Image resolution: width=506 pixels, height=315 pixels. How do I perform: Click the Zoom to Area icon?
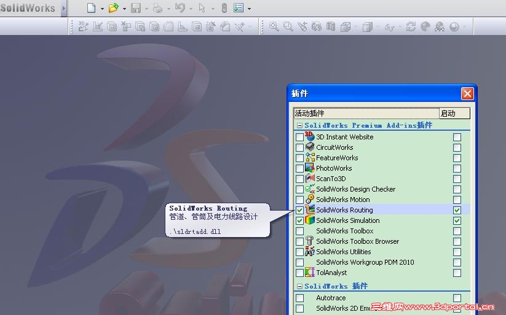point(288,26)
